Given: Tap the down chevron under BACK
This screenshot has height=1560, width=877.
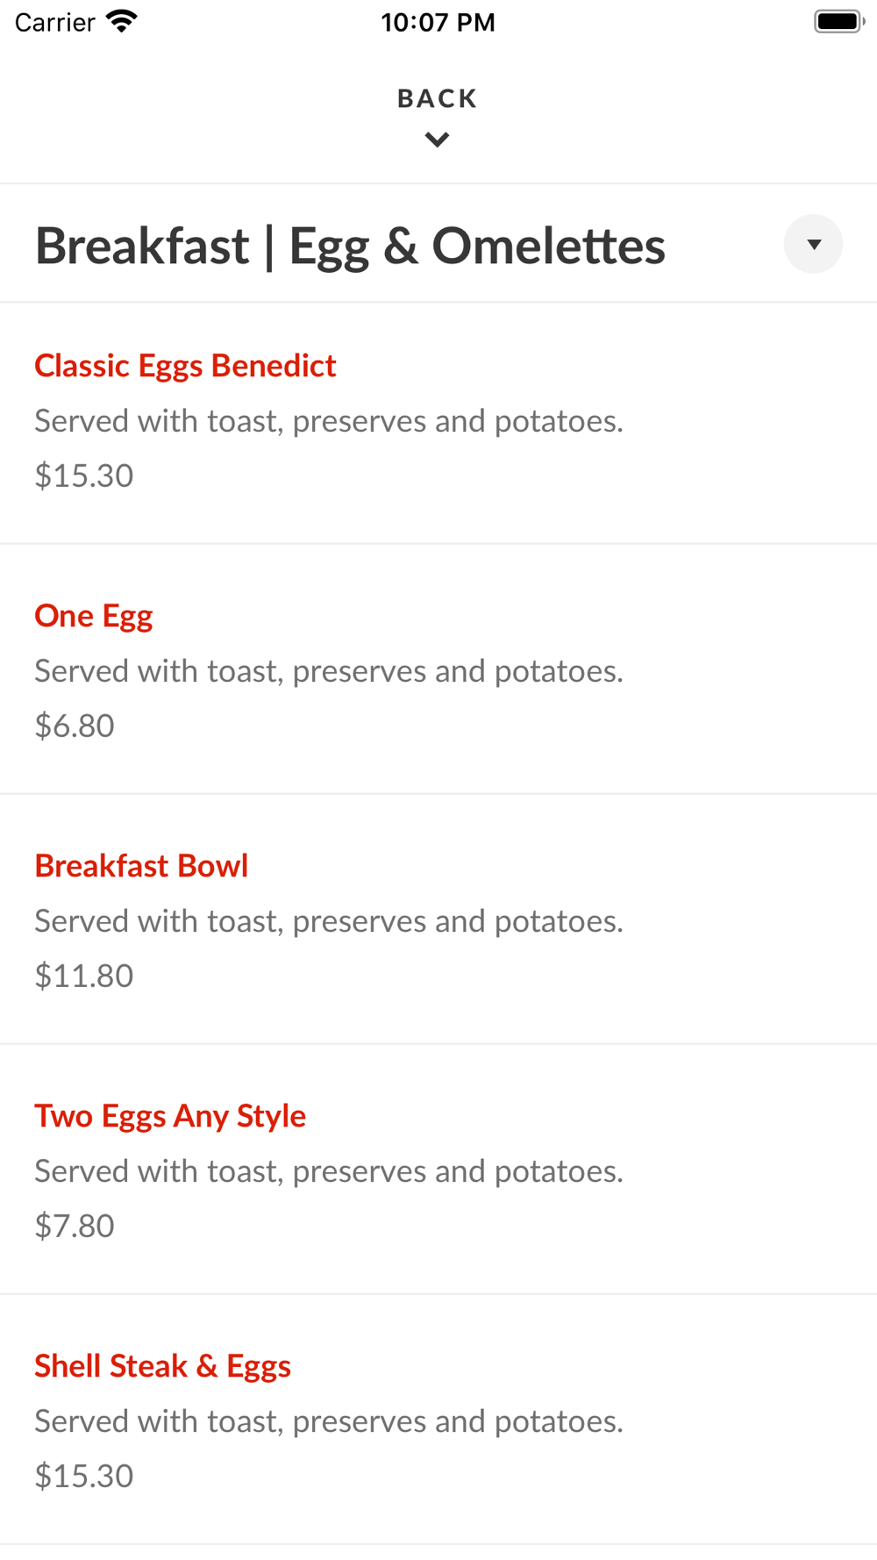Looking at the screenshot, I should pos(437,140).
